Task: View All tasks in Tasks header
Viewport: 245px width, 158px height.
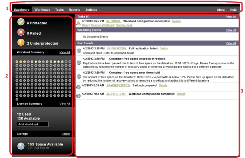Action: coord(231,17)
